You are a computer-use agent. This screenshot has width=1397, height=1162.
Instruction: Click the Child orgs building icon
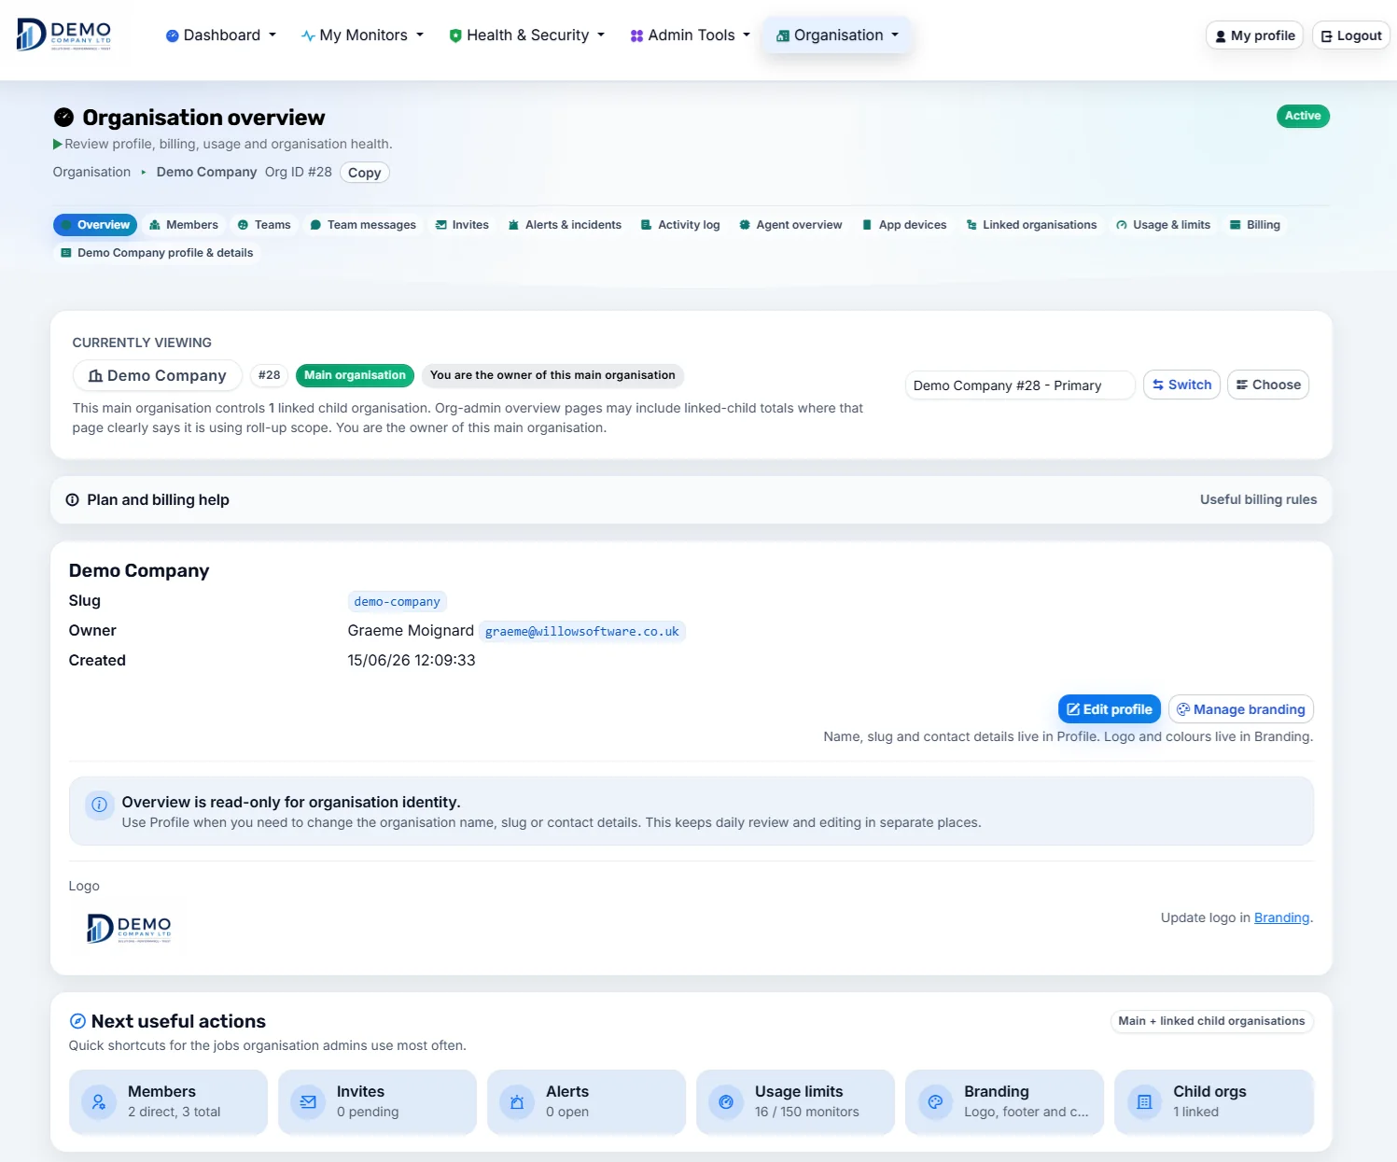1144,1102
